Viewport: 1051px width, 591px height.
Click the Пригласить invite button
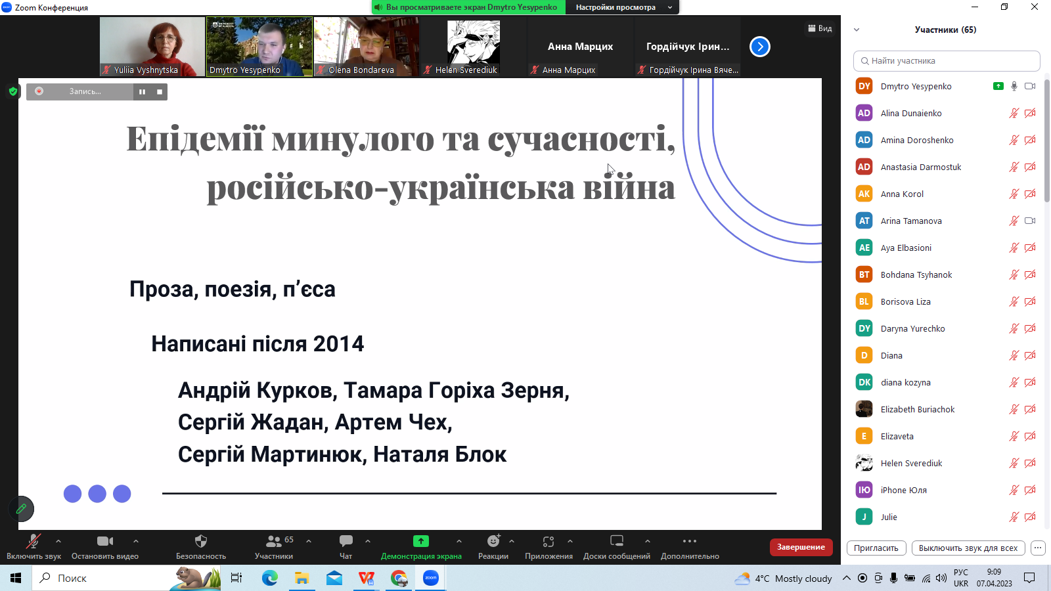tap(876, 548)
